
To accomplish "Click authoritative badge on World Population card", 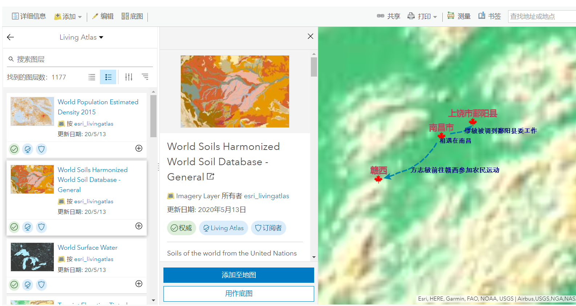I will tap(14, 149).
